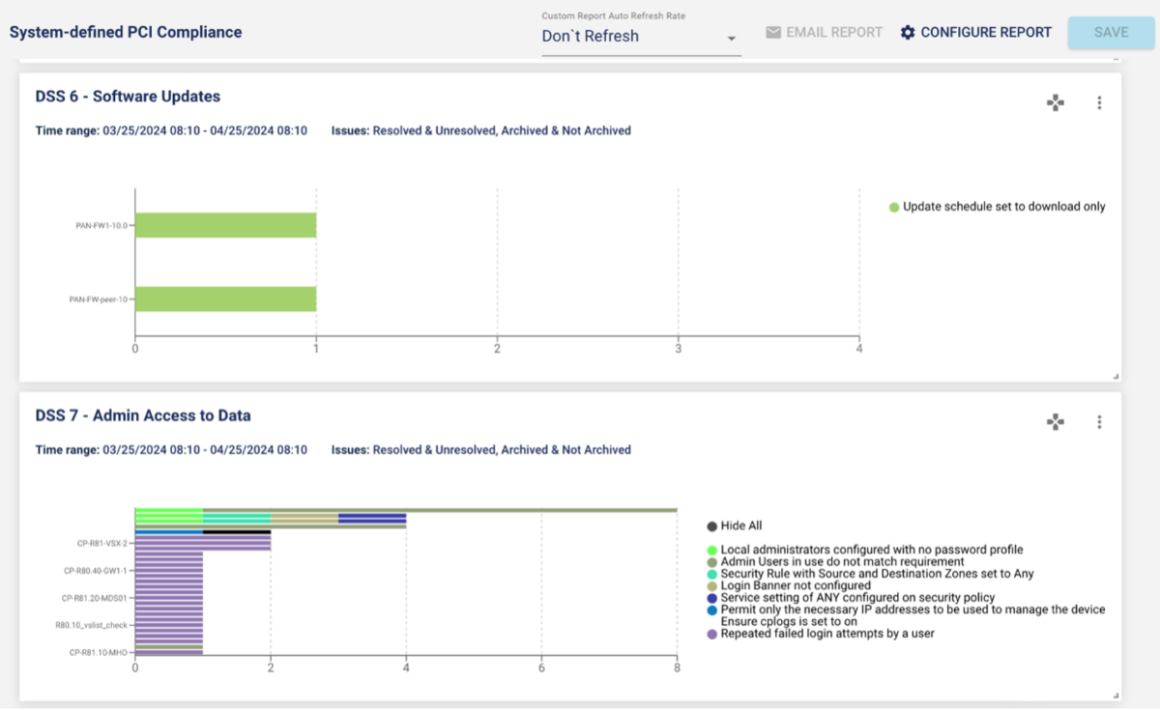
Task: Click the dropdown arrow beside Don`t Refresh
Action: click(732, 38)
